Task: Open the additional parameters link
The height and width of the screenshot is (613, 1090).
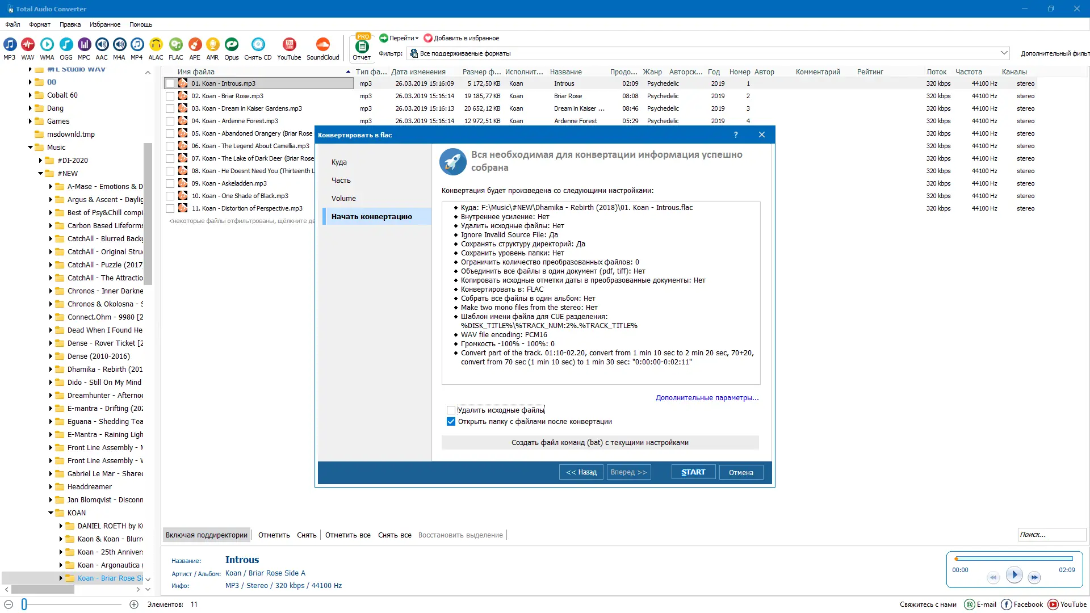Action: click(x=707, y=398)
